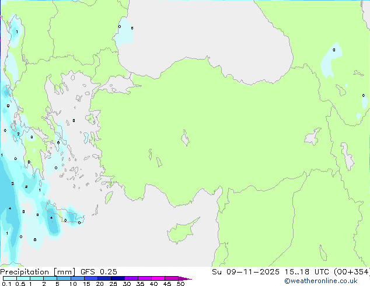Image resolution: width=370 pixels, height=286 pixels.
Task: Click the 45–50 mm legend color swatch
Action: click(172, 278)
